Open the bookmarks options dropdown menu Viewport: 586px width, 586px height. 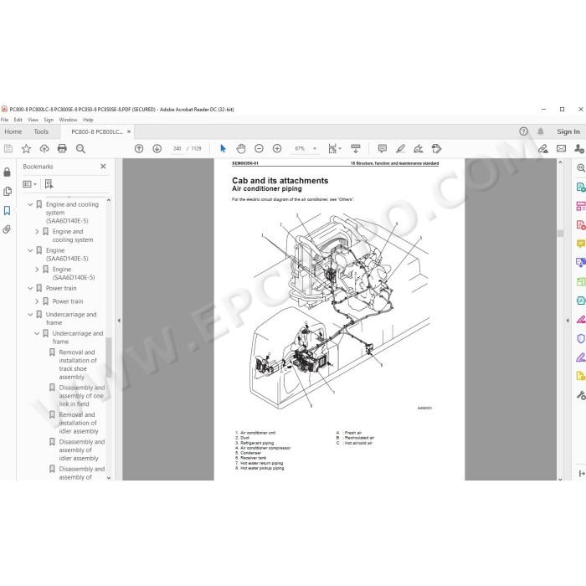click(x=29, y=184)
